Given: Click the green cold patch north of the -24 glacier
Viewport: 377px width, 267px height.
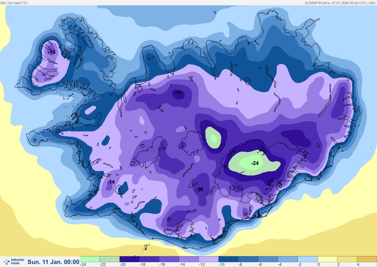Looking at the screenshot, I should click(213, 137).
